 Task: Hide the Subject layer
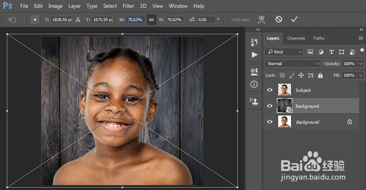coord(270,90)
